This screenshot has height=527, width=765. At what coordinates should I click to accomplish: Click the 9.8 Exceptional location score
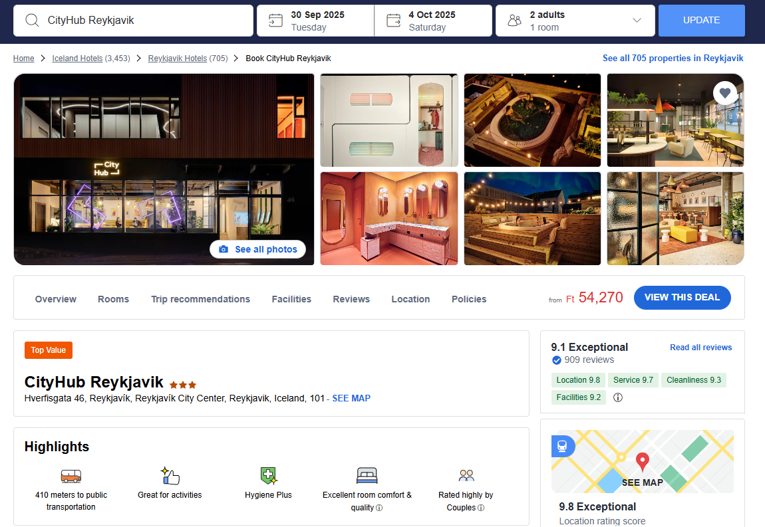tap(597, 507)
